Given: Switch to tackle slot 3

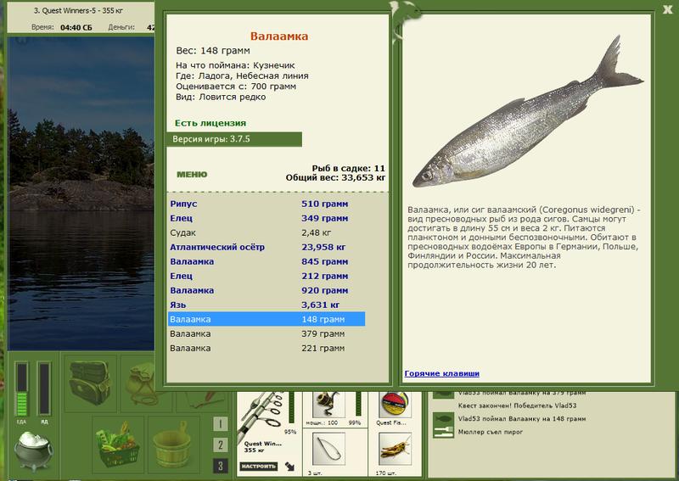Looking at the screenshot, I should (221, 466).
